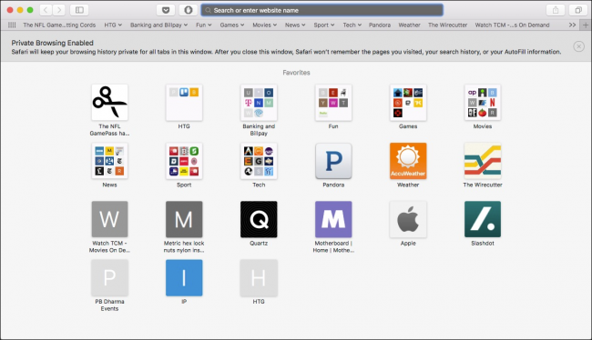This screenshot has width=592, height=340.
Task: Open a new tab with plus button
Action: [x=586, y=25]
